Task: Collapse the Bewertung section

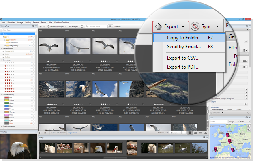Action: tap(2, 60)
